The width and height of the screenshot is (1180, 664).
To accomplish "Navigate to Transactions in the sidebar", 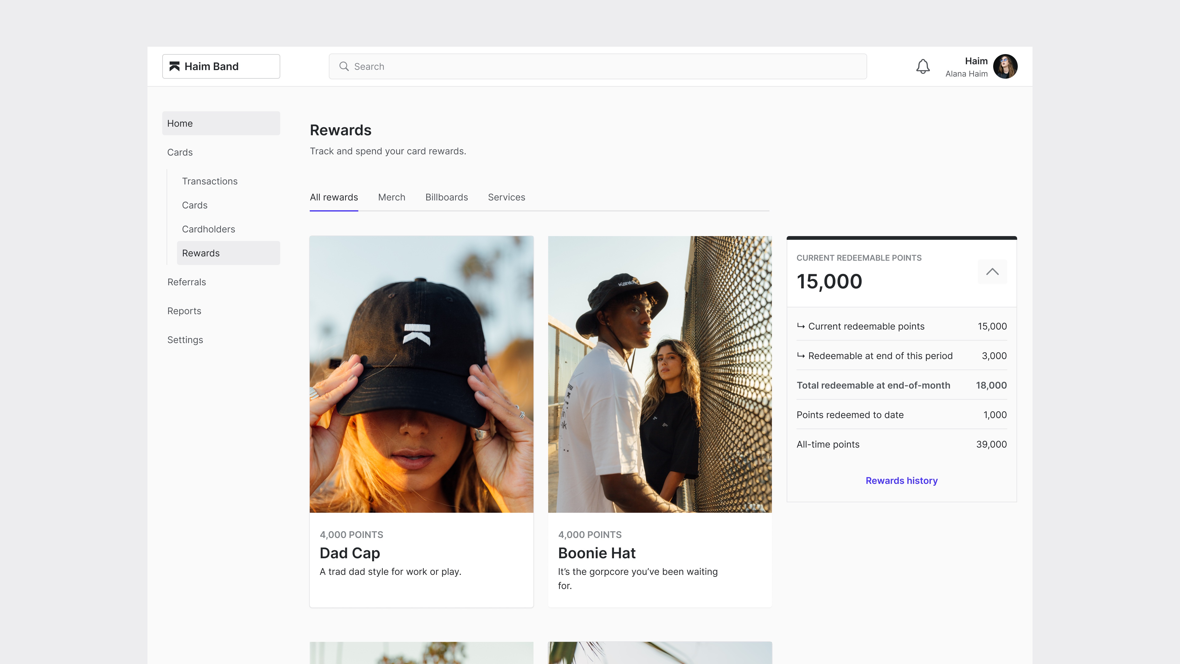I will coord(210,181).
